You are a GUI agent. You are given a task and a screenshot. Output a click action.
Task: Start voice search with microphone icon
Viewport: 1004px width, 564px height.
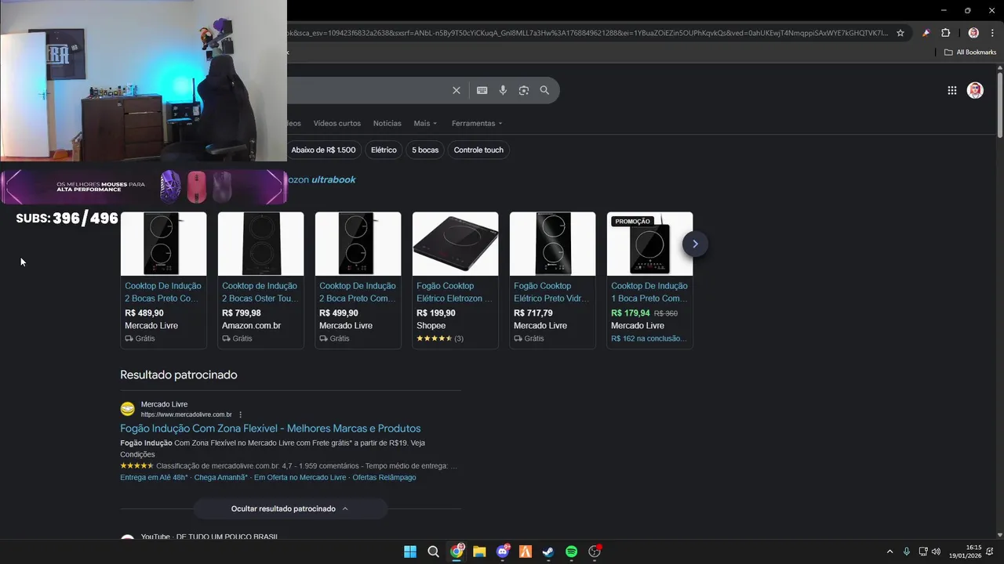(503, 90)
